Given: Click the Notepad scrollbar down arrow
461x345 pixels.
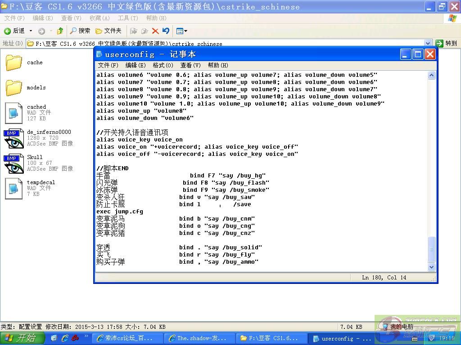Looking at the screenshot, I should (x=431, y=267).
